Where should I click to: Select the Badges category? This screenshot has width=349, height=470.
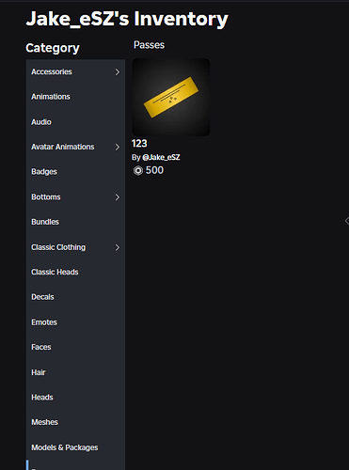coord(75,172)
